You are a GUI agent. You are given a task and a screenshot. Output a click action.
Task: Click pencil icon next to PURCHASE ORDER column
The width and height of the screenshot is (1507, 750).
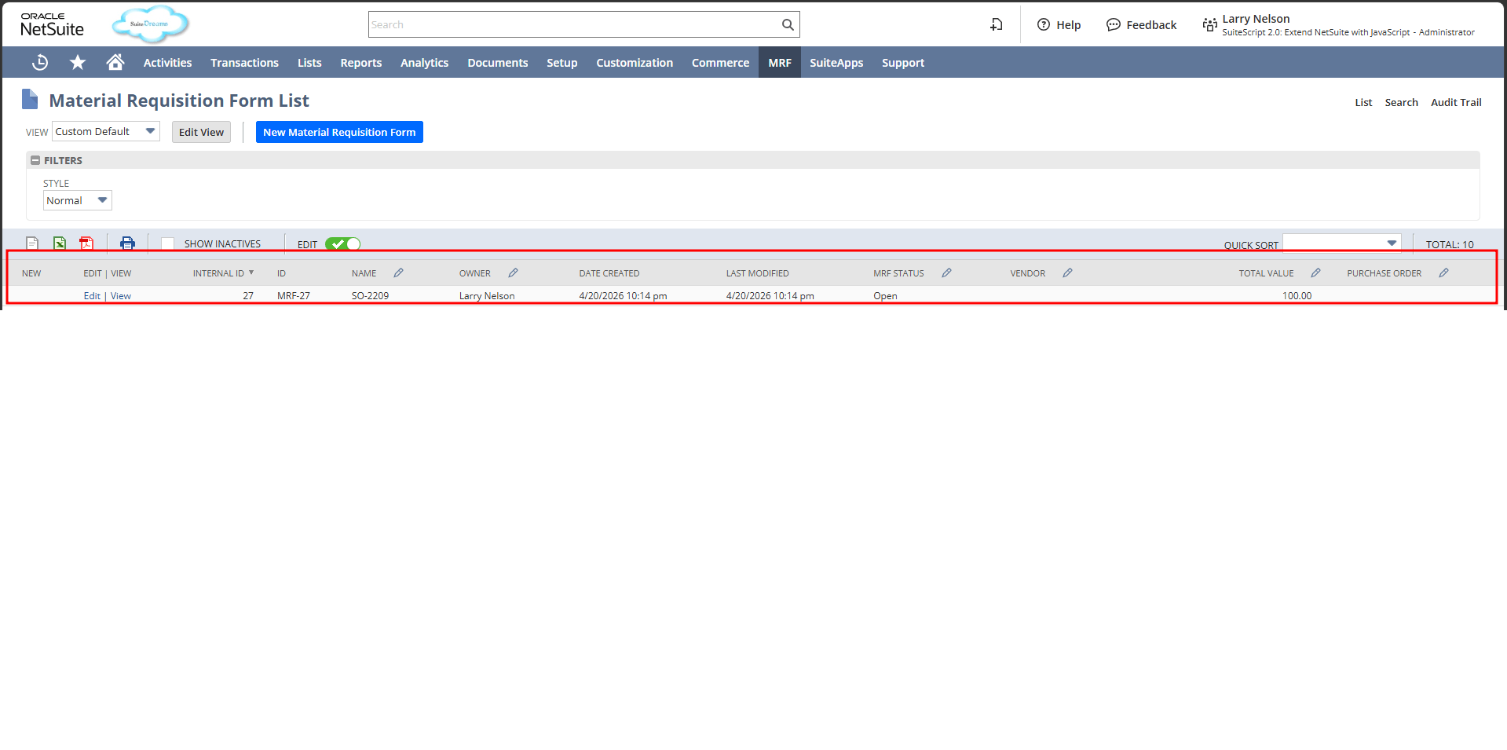pyautogui.click(x=1443, y=273)
